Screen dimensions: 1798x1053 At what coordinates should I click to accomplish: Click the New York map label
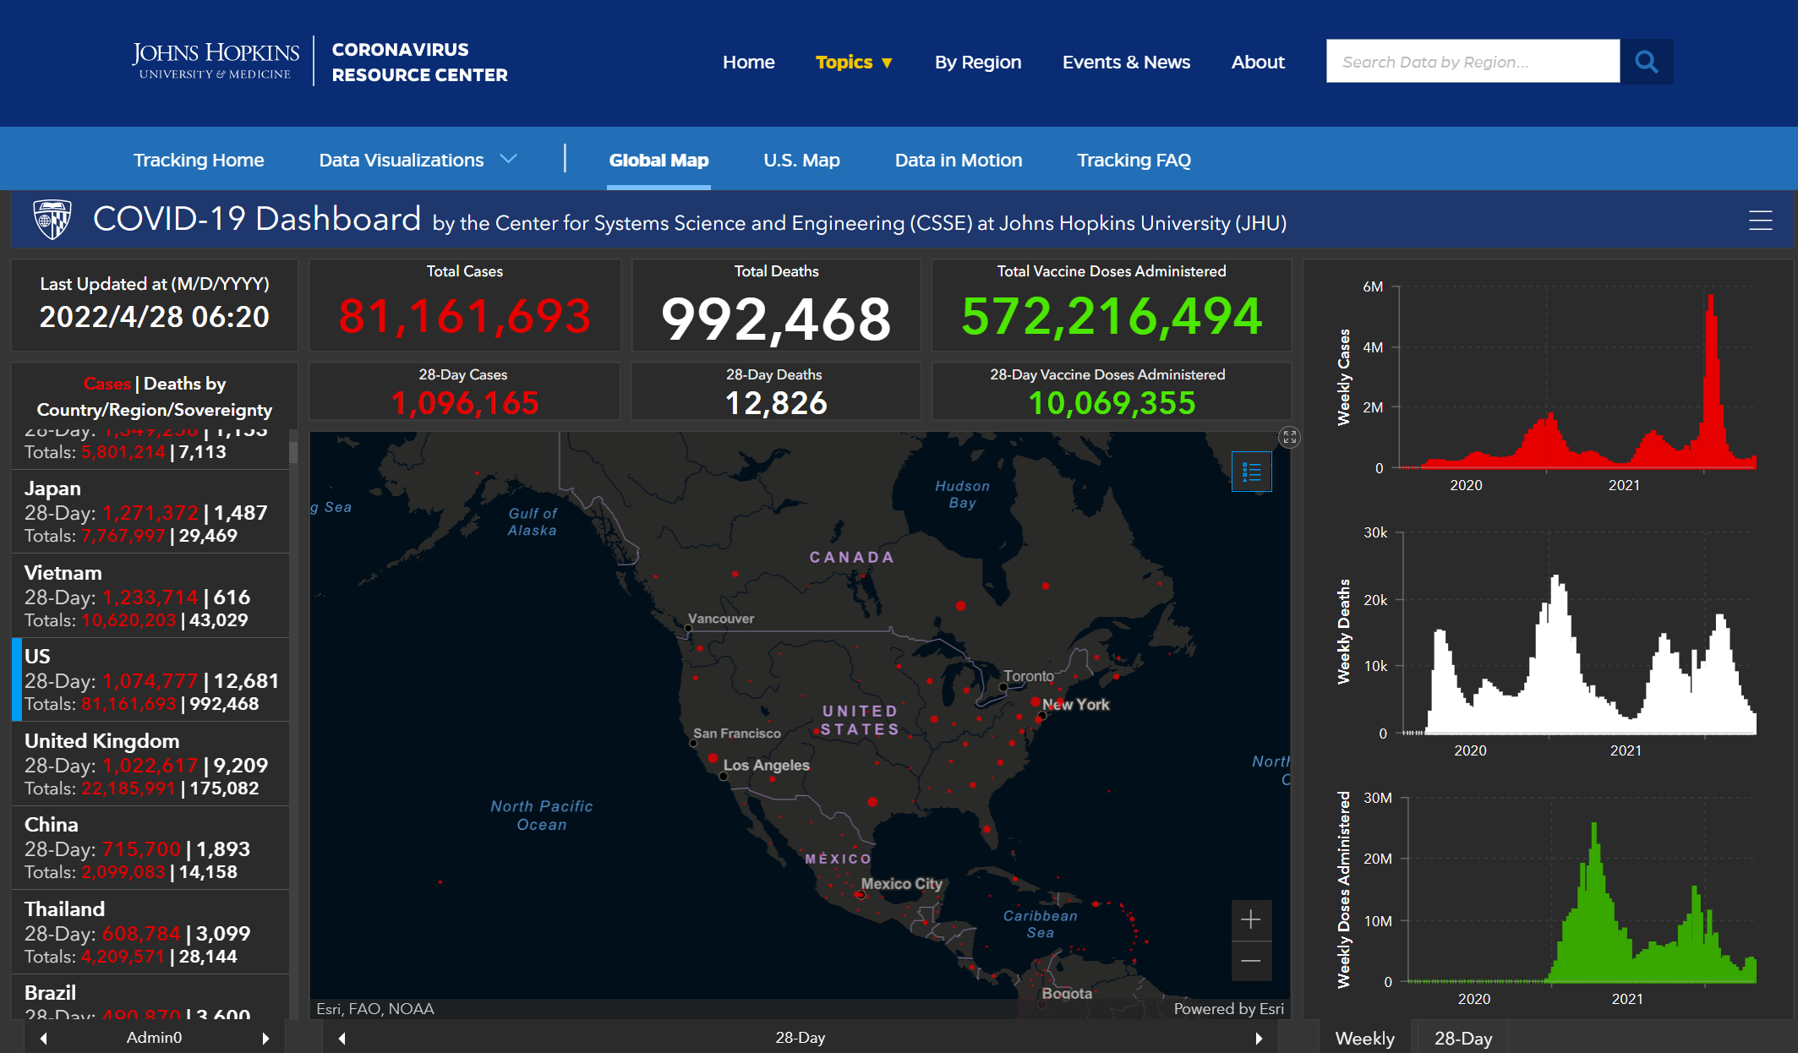(x=1075, y=704)
